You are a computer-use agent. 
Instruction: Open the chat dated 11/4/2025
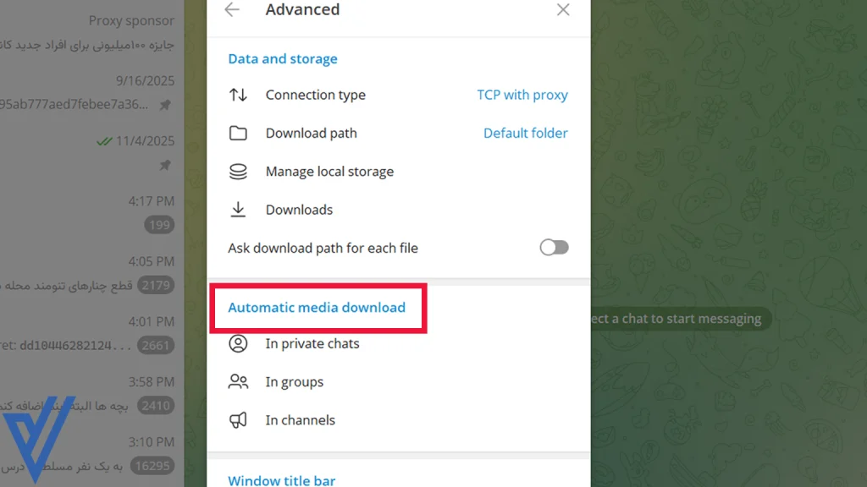point(91,152)
